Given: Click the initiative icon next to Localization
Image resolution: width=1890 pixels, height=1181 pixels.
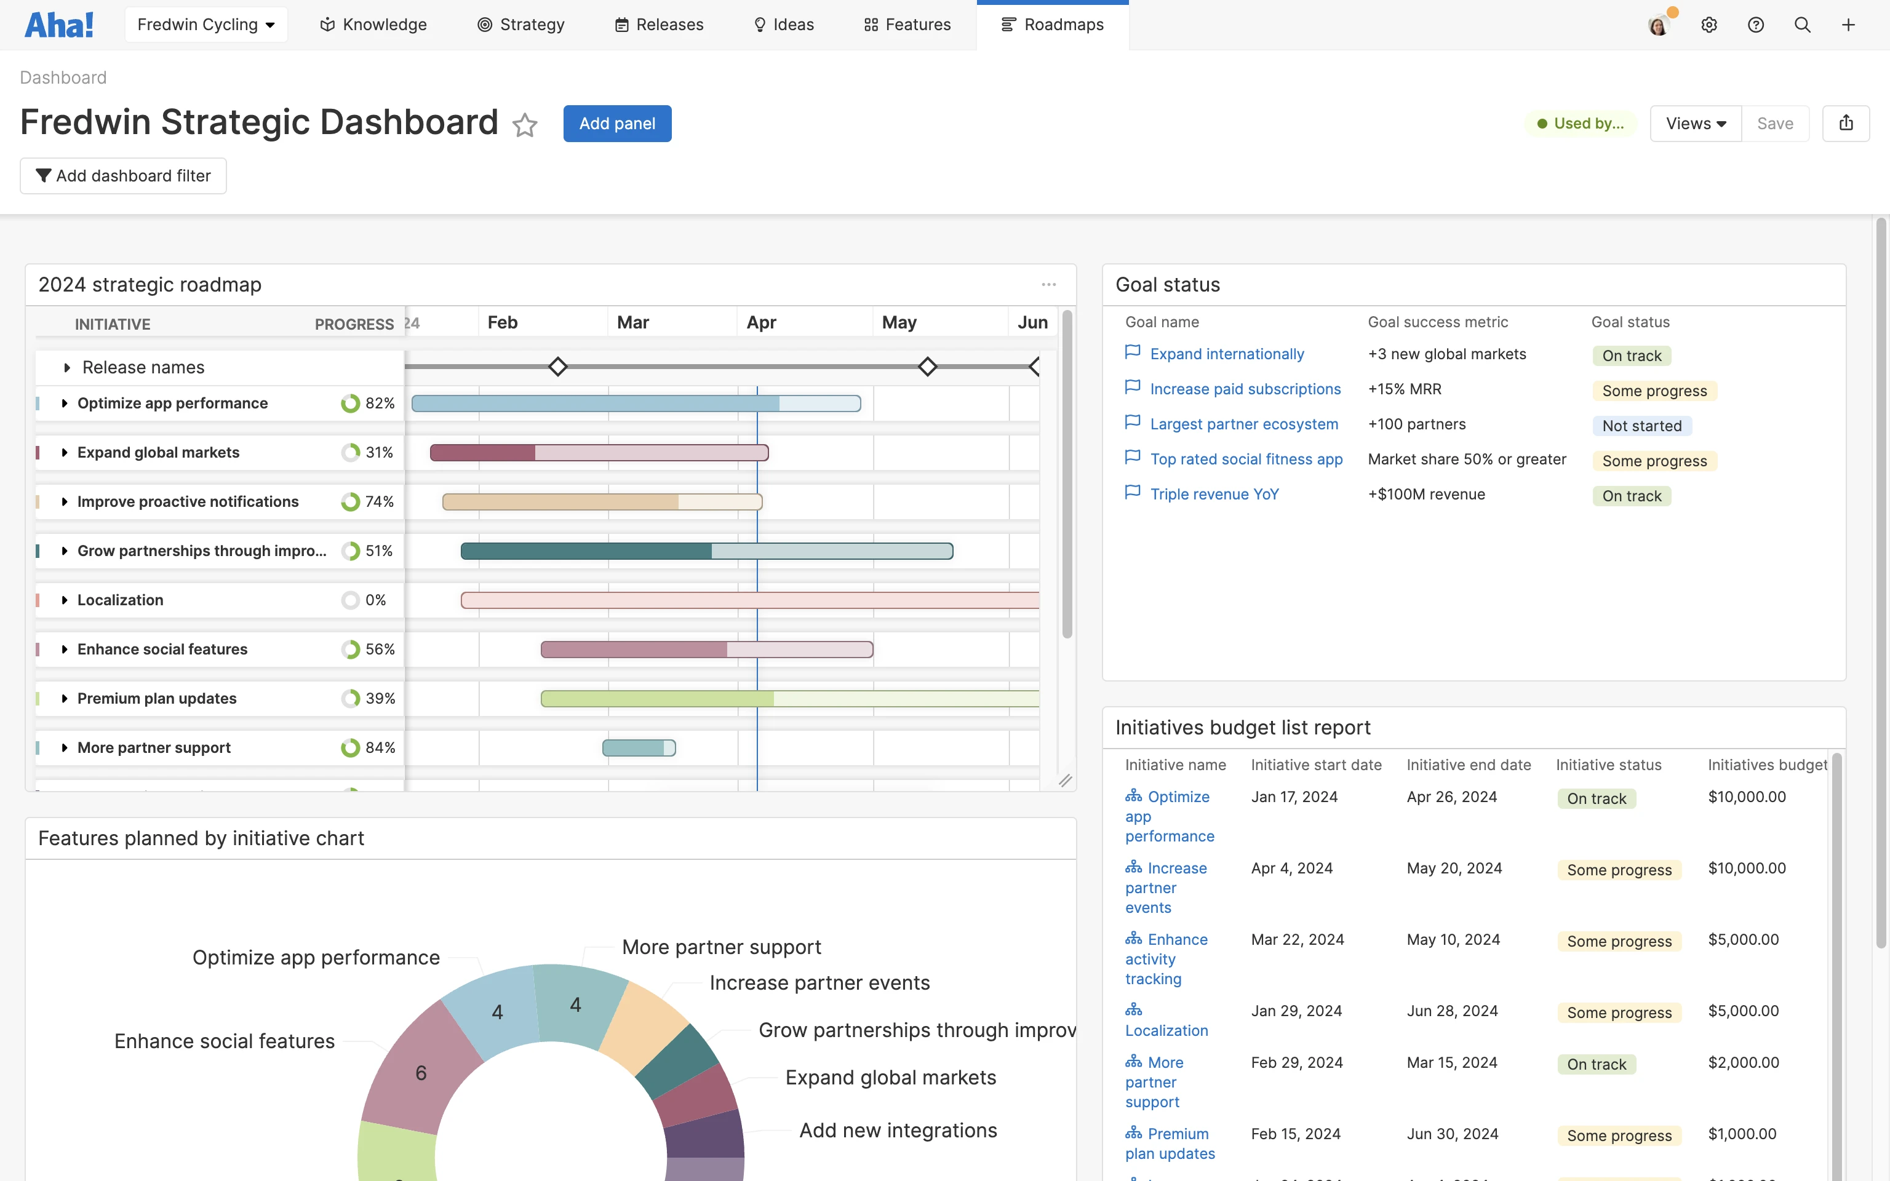Looking at the screenshot, I should tap(1134, 1009).
